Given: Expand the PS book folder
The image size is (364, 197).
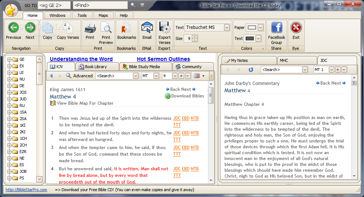Looking at the screenshot, I should pos(9,178).
